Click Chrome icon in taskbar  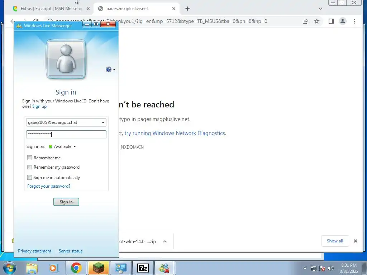[x=76, y=268]
